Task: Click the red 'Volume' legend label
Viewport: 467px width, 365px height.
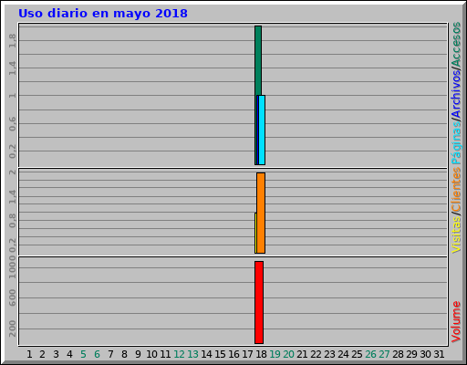Action: [456, 322]
